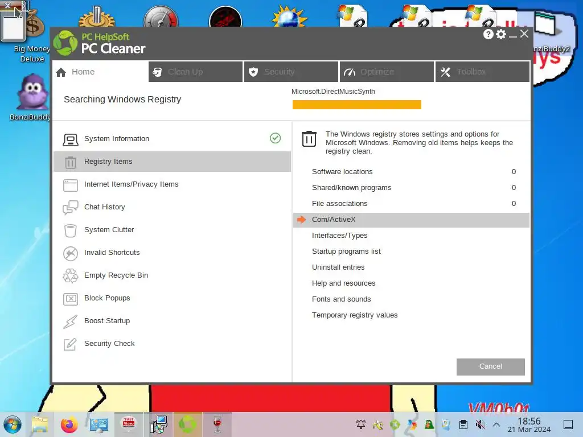The height and width of the screenshot is (437, 583).
Task: Click the PC HelpSoft green logo
Action: pyautogui.click(x=65, y=43)
